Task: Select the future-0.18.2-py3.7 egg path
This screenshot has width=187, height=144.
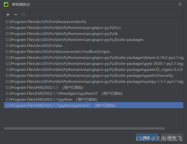Action: (93, 58)
